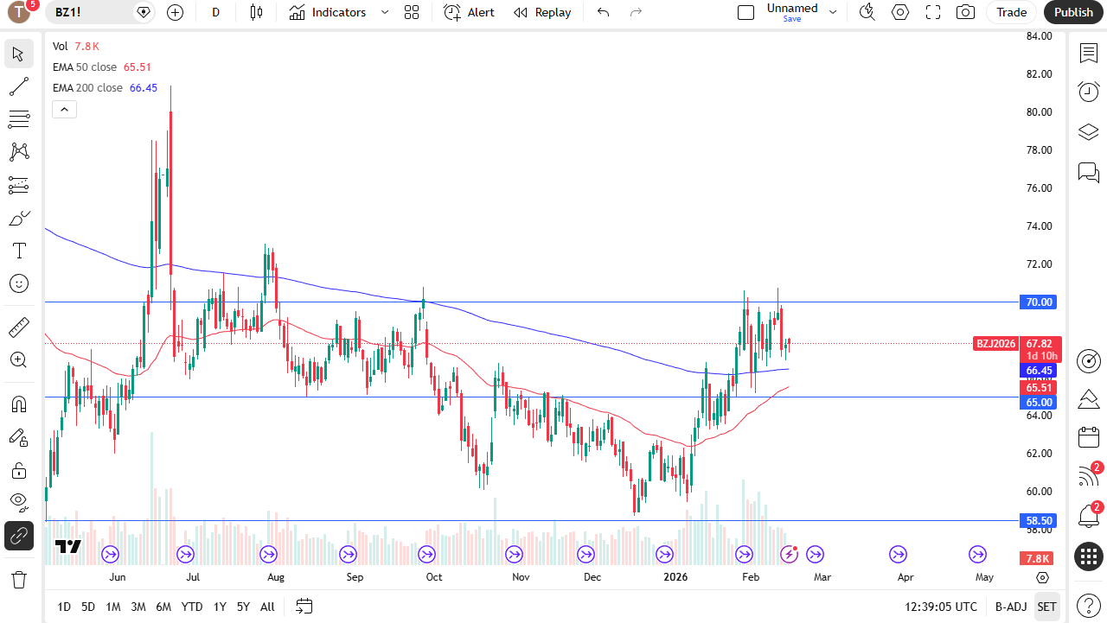The width and height of the screenshot is (1107, 623).
Task: Take a chart snapshot with camera icon
Action: tap(965, 12)
